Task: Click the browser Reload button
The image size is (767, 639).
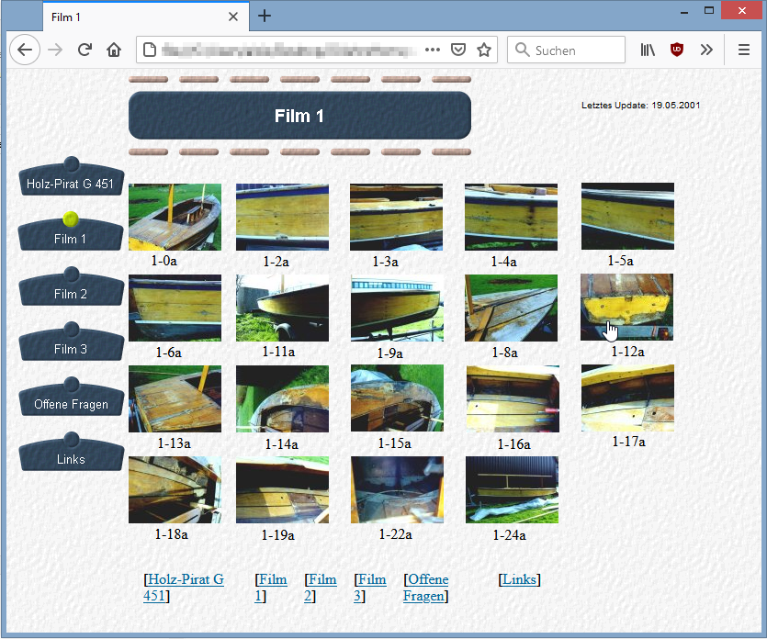Action: pyautogui.click(x=85, y=50)
